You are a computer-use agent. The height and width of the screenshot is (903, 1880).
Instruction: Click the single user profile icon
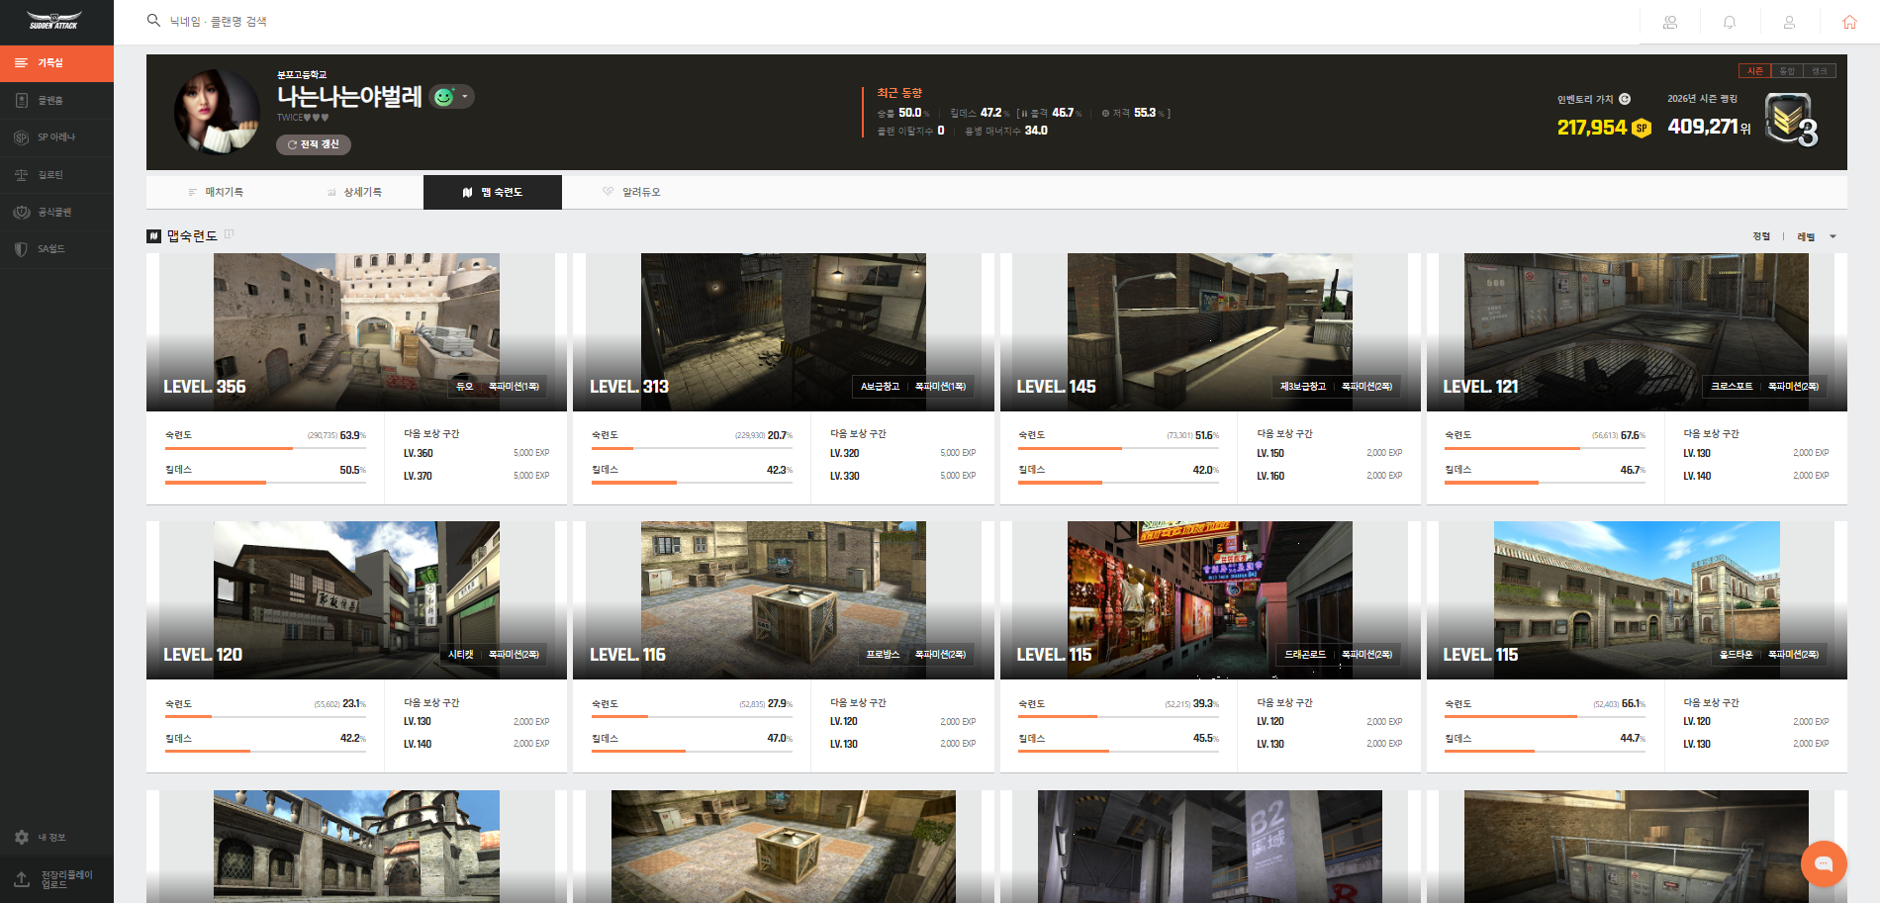[x=1789, y=22]
